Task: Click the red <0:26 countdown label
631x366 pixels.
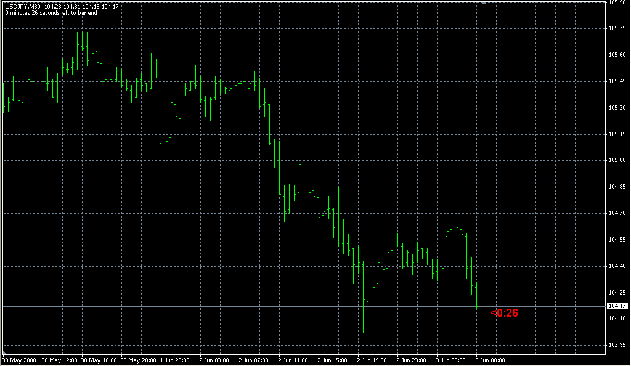Action: (504, 313)
